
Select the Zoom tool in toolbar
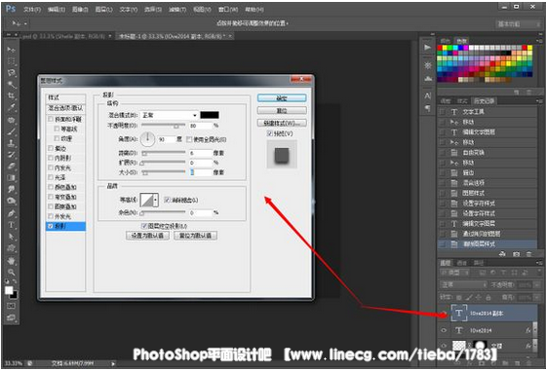coord(12,272)
